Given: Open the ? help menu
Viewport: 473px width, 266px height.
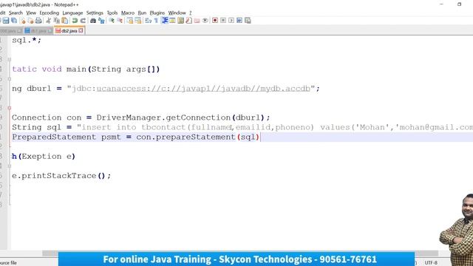Looking at the screenshot, I should (x=191, y=13).
